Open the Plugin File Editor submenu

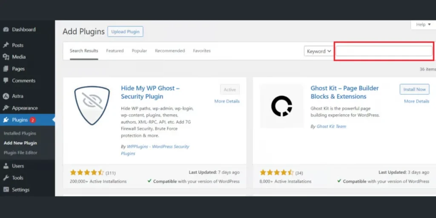pyautogui.click(x=20, y=153)
